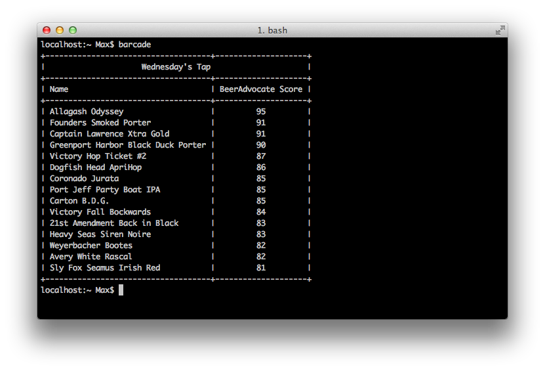
Task: Select the 'Allagash Odyssey' row name
Action: tap(87, 112)
